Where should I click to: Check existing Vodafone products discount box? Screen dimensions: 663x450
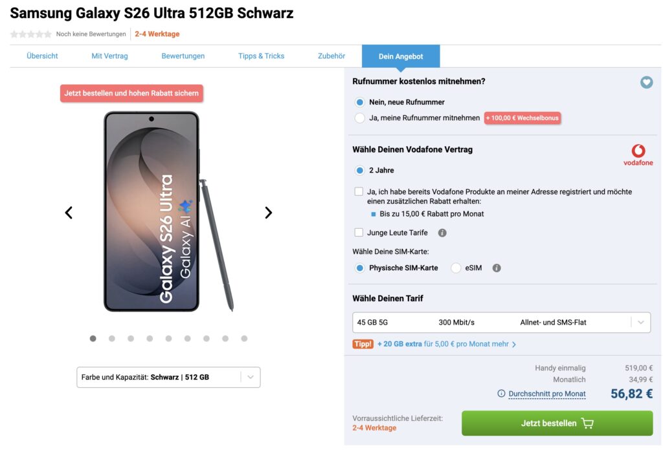pyautogui.click(x=359, y=191)
